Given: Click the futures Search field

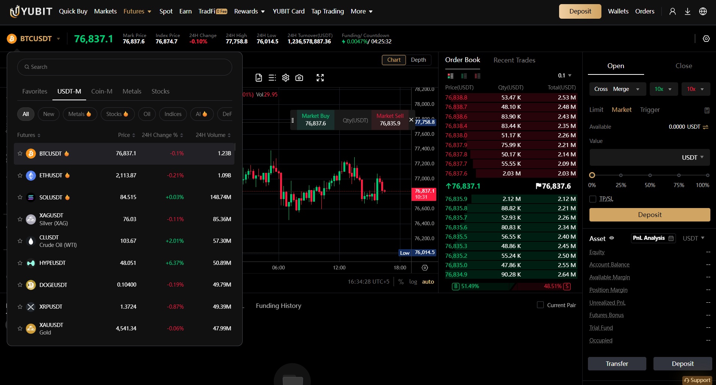Looking at the screenshot, I should [x=125, y=67].
